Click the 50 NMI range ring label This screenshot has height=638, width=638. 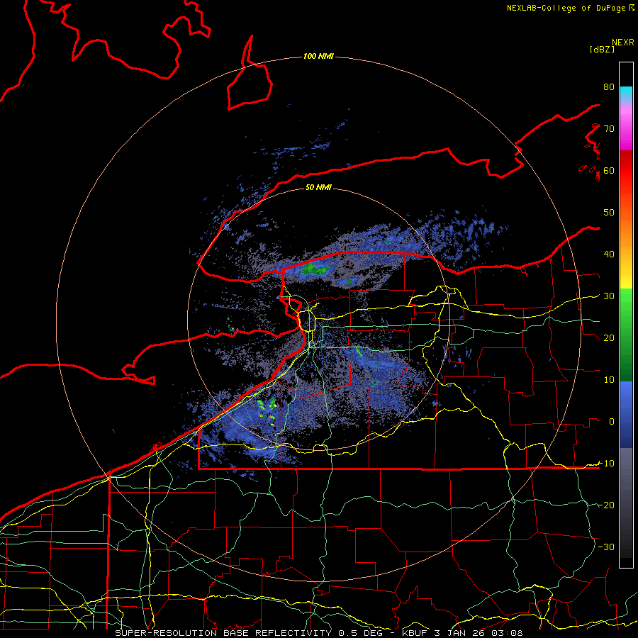coord(318,187)
